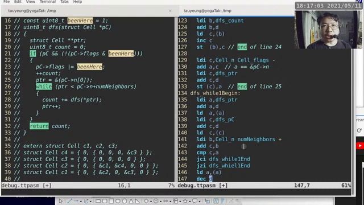The height and width of the screenshot is (205, 364).
Task: Click highlighted 'return' keyword on line 32
Action: [x=39, y=126]
